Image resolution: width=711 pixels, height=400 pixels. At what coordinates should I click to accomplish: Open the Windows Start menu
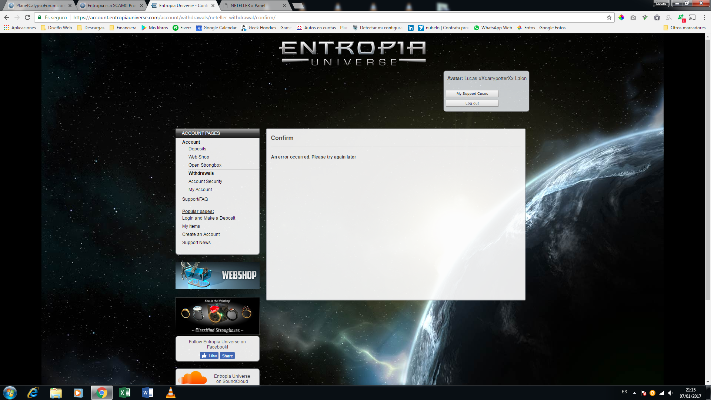pyautogui.click(x=10, y=393)
